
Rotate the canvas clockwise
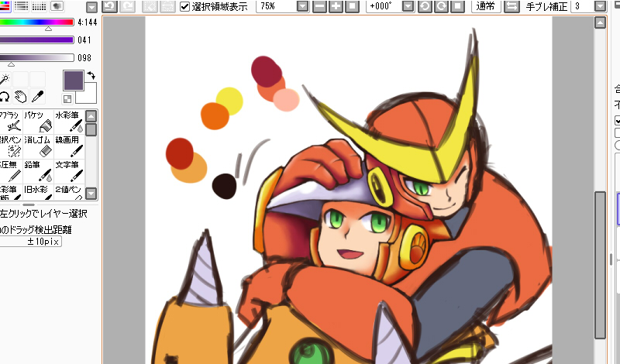(x=441, y=6)
